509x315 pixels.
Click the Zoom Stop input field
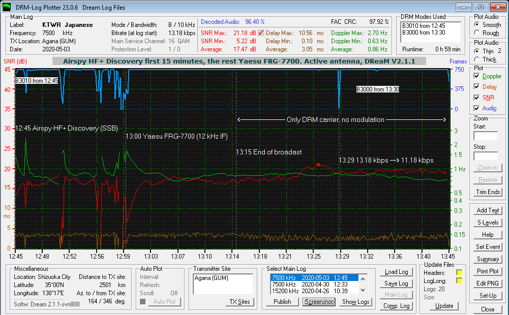click(x=486, y=156)
